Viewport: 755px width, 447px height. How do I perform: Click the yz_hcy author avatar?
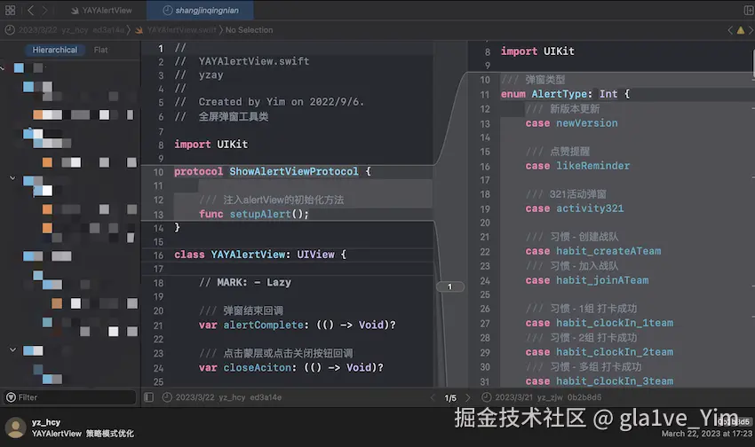pos(15,427)
